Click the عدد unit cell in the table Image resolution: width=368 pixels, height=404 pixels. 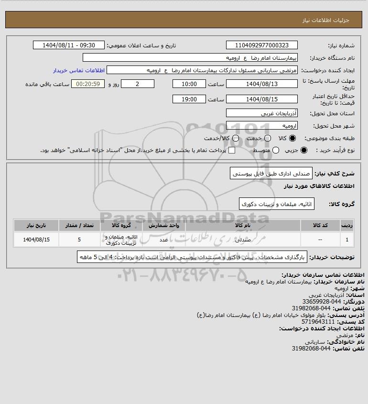coord(164,240)
